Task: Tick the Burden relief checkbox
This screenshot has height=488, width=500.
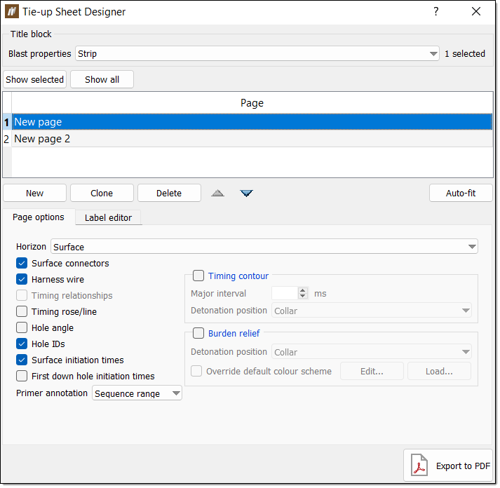Action: point(198,334)
